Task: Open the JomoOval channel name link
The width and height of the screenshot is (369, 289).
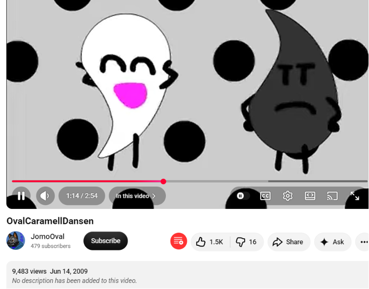Action: pos(48,236)
